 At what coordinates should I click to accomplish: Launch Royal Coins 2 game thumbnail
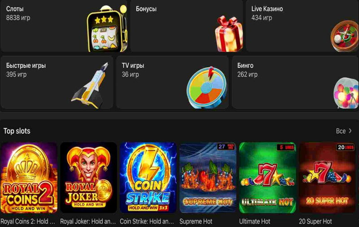click(x=29, y=178)
